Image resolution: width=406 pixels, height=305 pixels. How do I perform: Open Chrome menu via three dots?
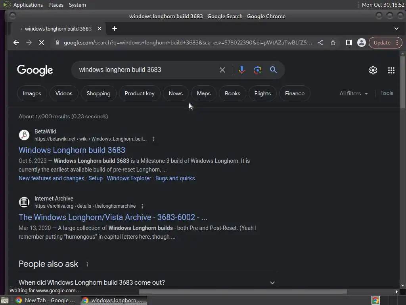[x=397, y=42]
